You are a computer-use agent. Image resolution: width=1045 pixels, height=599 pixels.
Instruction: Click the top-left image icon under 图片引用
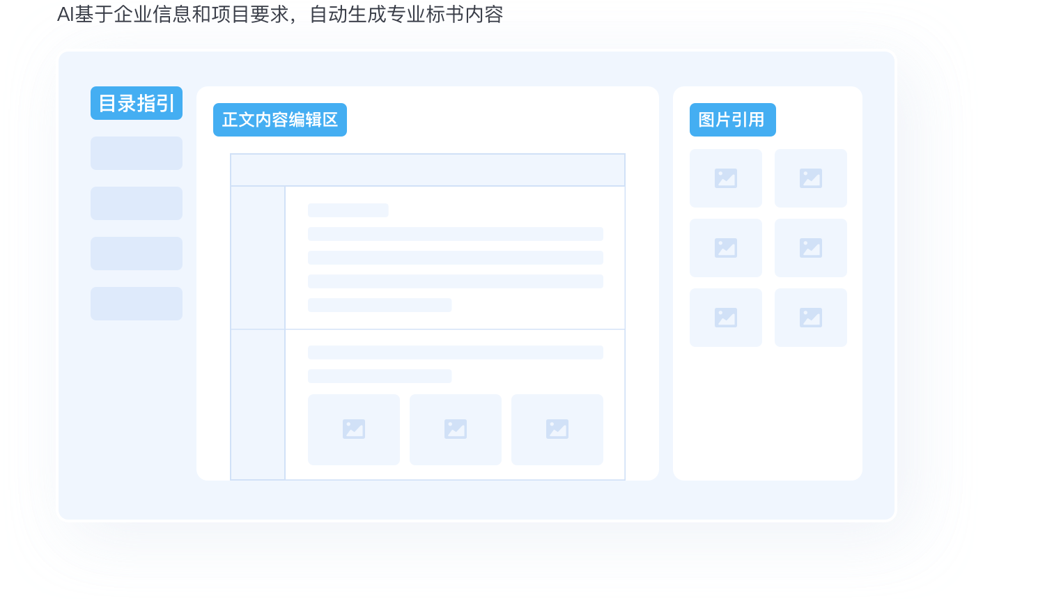click(726, 178)
